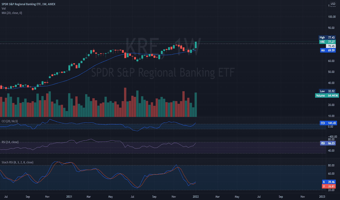Viewport: 340px width, 200px height.
Task: Click the CCI 141.43 value tag
Action: click(x=328, y=123)
